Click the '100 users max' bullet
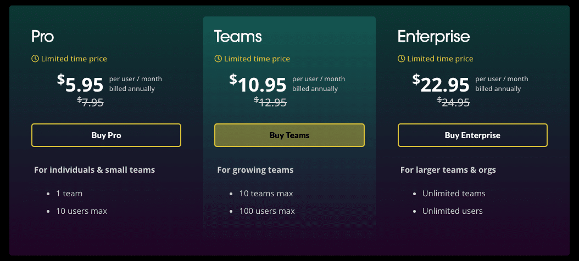The image size is (579, 261). click(267, 211)
